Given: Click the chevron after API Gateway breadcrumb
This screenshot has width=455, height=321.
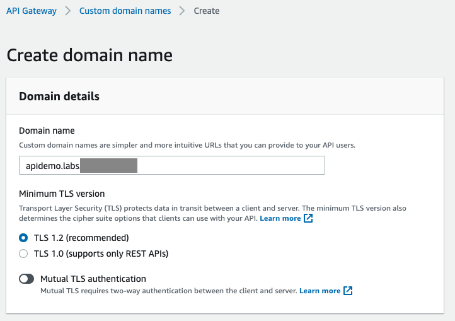Looking at the screenshot, I should point(68,11).
